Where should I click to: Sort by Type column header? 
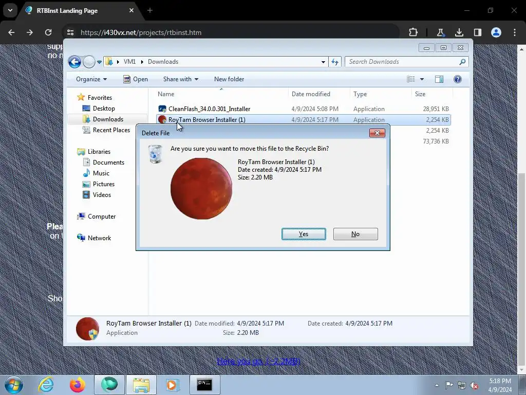381,94
